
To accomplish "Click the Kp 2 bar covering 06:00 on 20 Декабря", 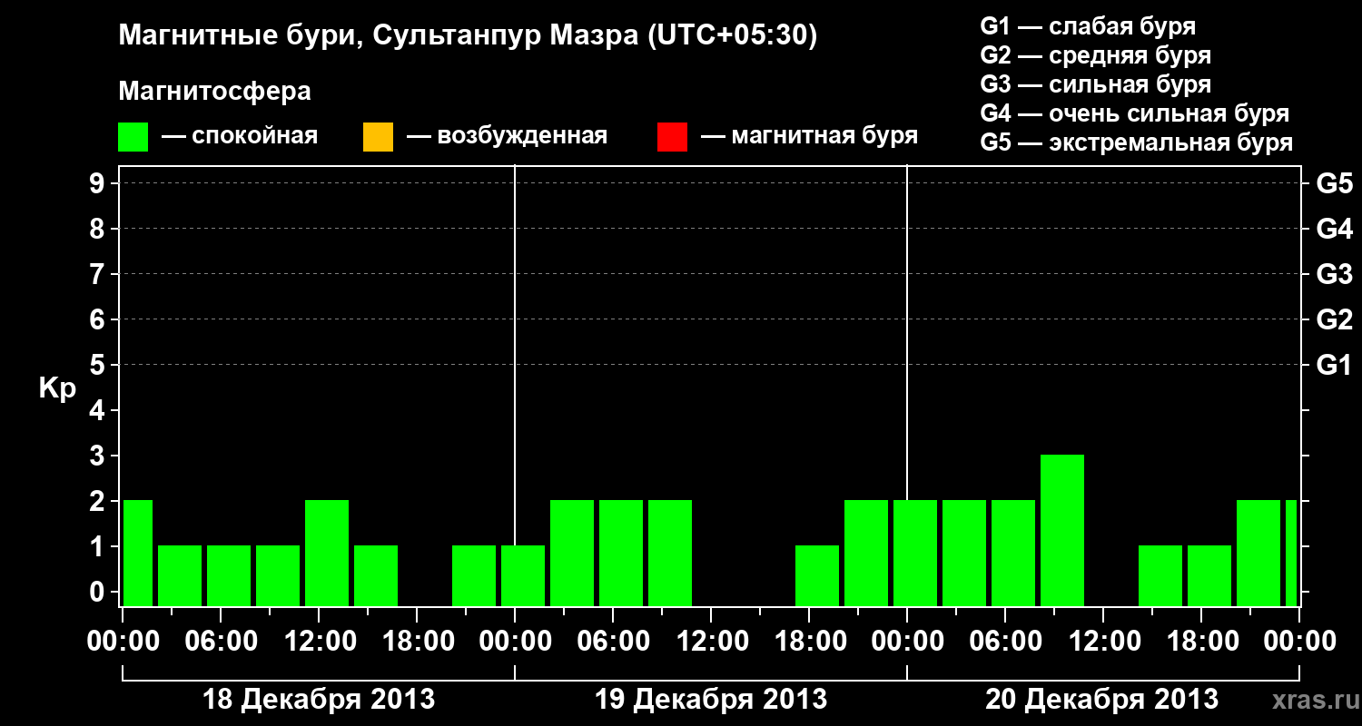I will (1013, 553).
